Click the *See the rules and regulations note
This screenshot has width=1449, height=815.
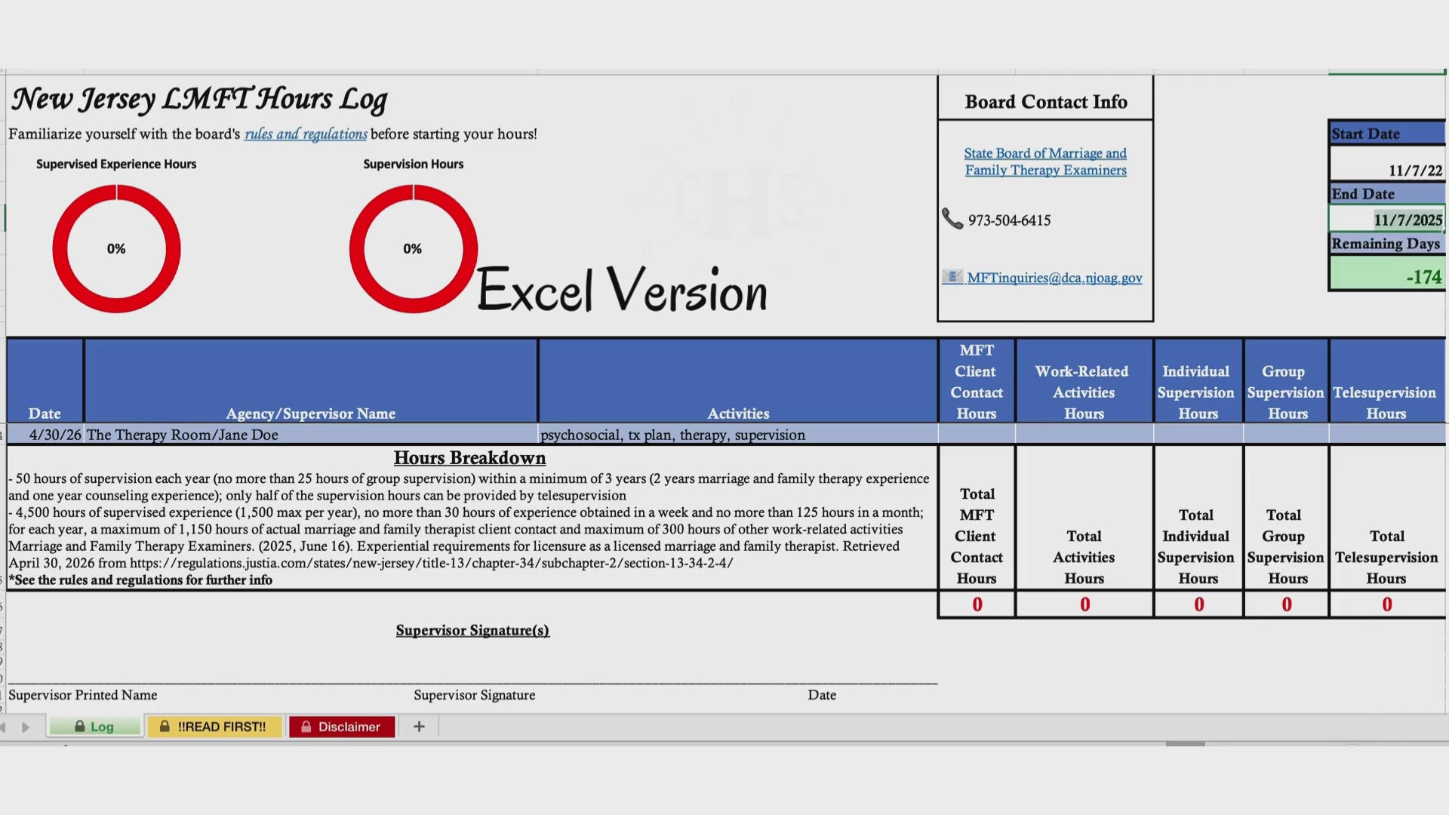click(140, 580)
